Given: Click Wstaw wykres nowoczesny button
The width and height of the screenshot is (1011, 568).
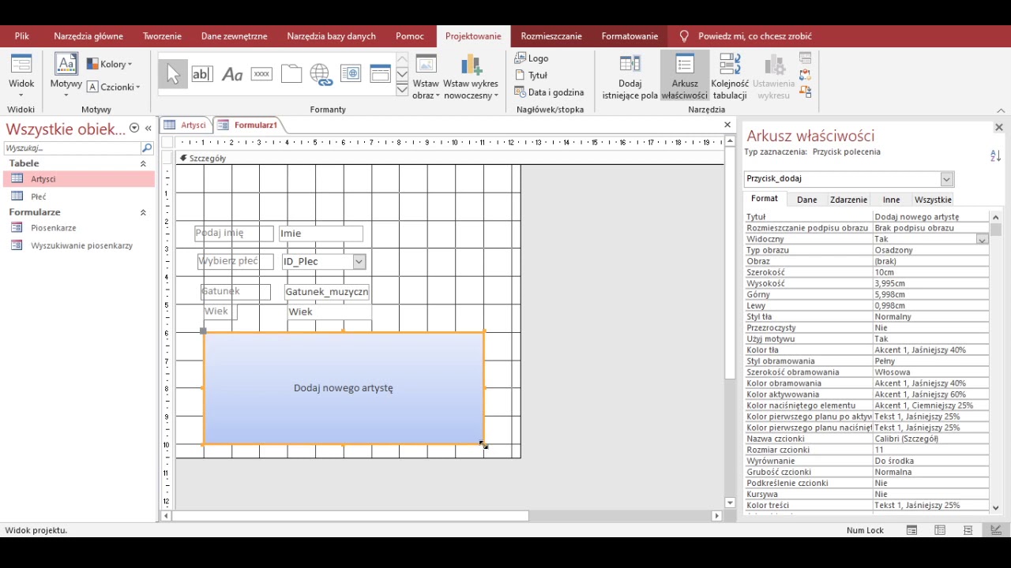Looking at the screenshot, I should pos(471,77).
